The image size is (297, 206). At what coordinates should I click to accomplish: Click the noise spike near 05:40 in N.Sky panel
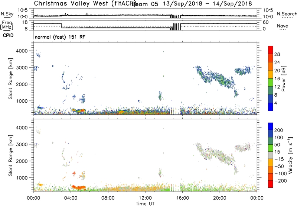(x=87, y=14)
